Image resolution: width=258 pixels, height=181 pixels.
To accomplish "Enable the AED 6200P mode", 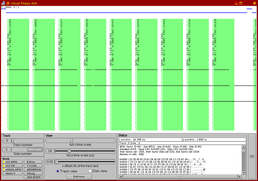I will [x=33, y=177].
